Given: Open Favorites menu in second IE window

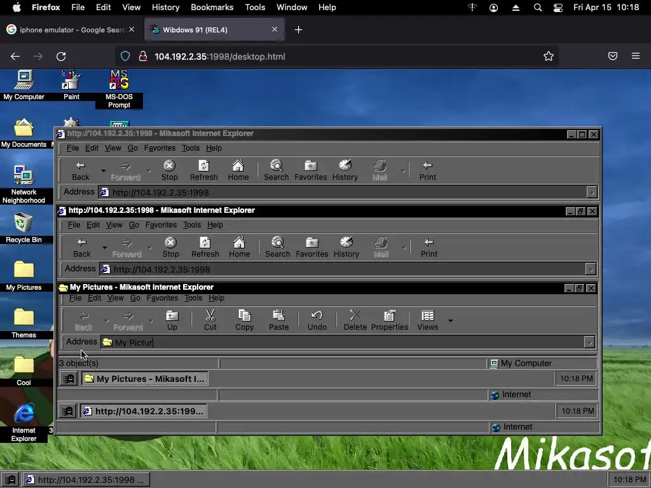Looking at the screenshot, I should coord(161,225).
